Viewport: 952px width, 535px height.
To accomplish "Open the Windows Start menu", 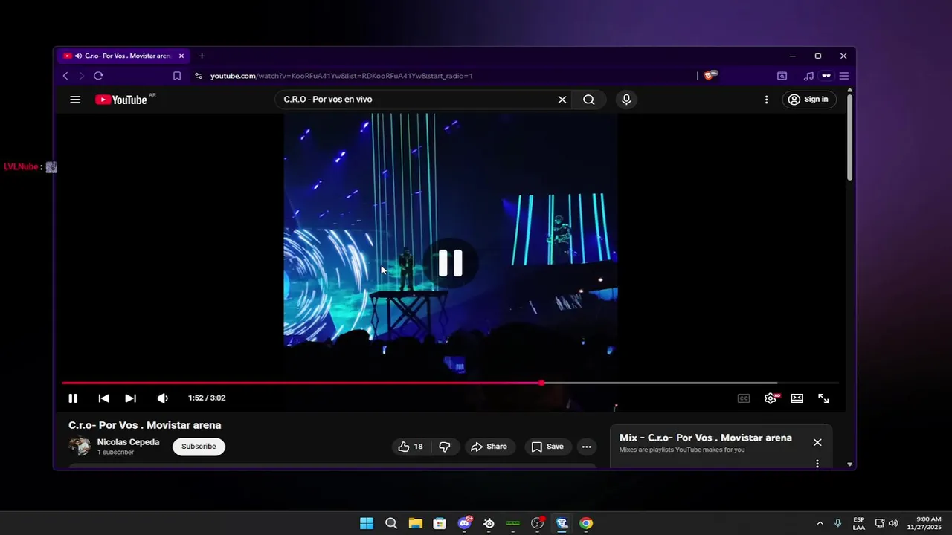I will pos(367,523).
